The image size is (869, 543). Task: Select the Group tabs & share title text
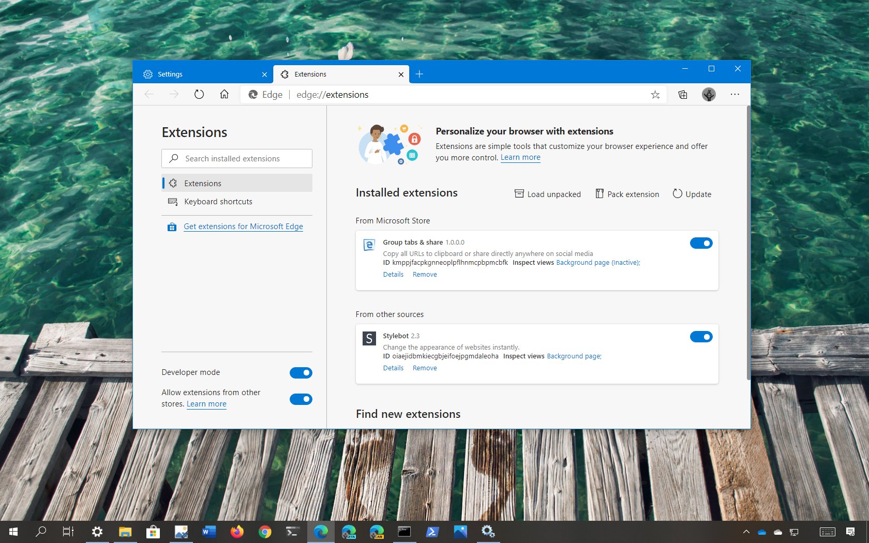(413, 242)
